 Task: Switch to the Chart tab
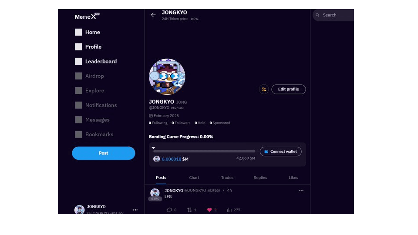coord(194,178)
